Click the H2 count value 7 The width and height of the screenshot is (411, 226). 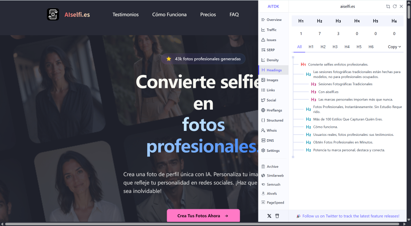[x=320, y=33]
